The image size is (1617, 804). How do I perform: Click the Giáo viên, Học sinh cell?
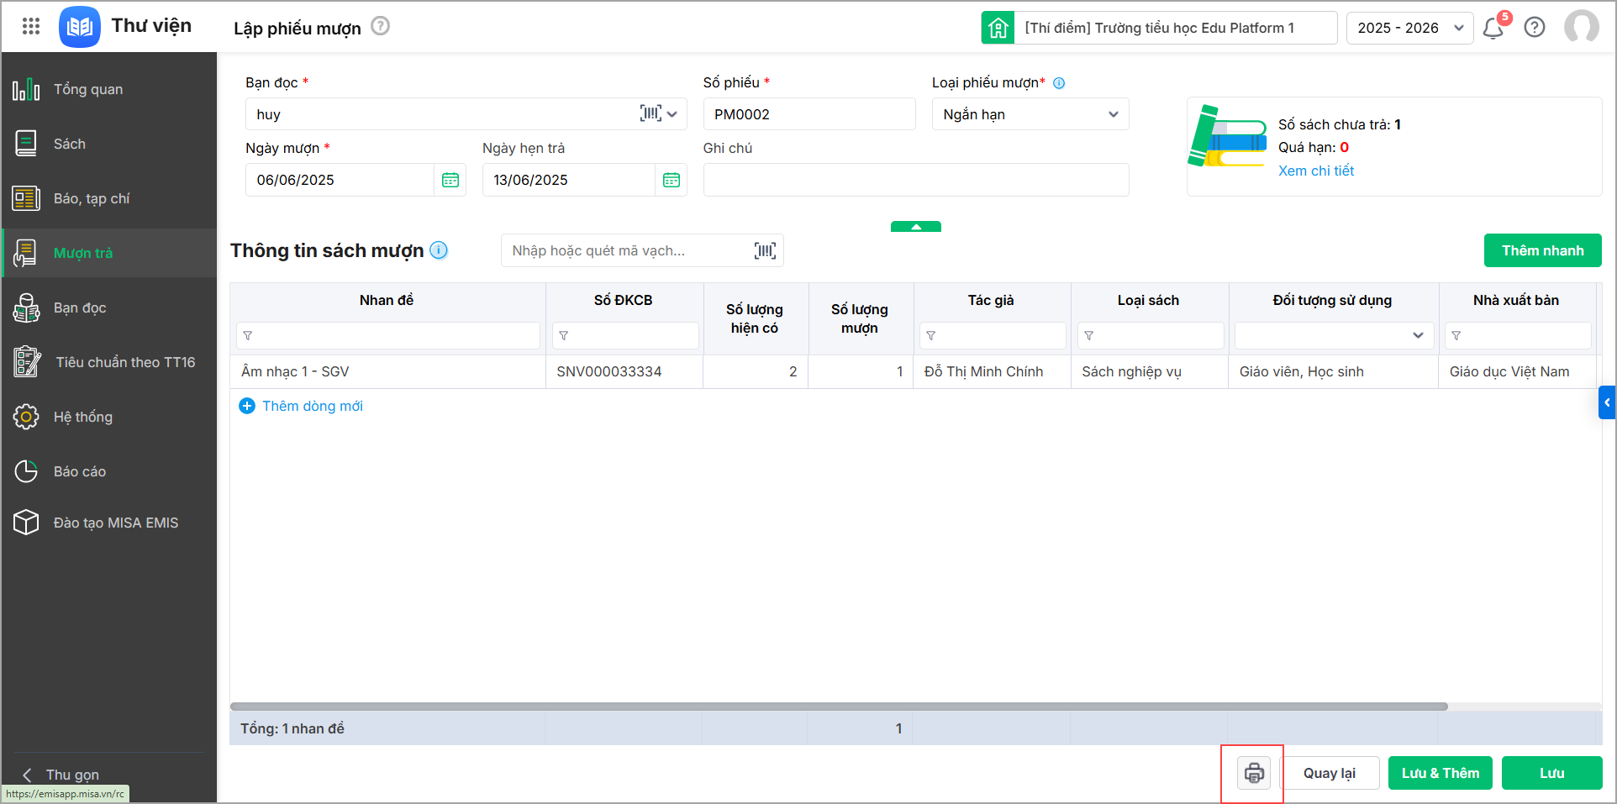tap(1334, 371)
